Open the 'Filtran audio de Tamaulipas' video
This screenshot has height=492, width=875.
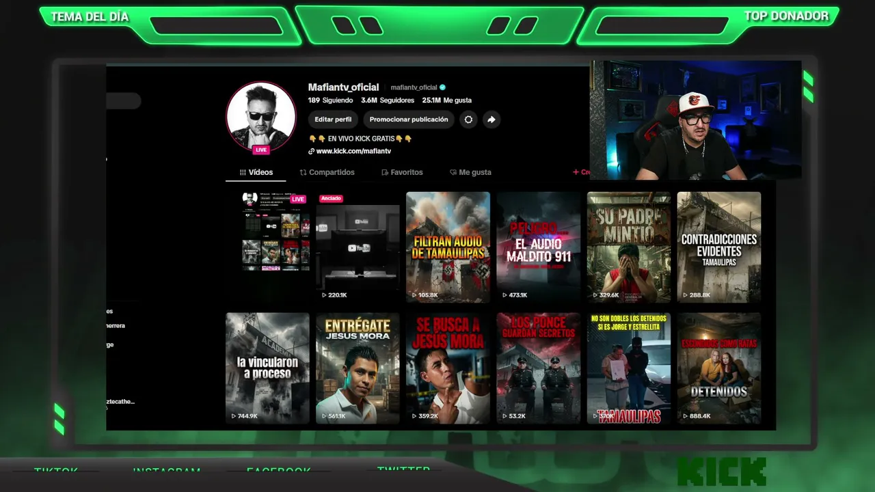tap(448, 247)
